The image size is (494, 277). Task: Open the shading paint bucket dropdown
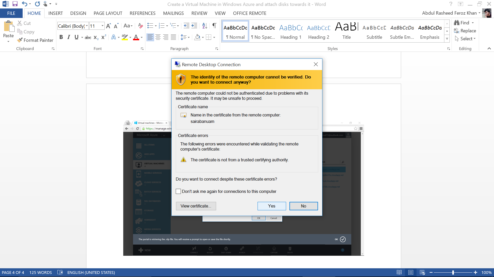coord(203,37)
